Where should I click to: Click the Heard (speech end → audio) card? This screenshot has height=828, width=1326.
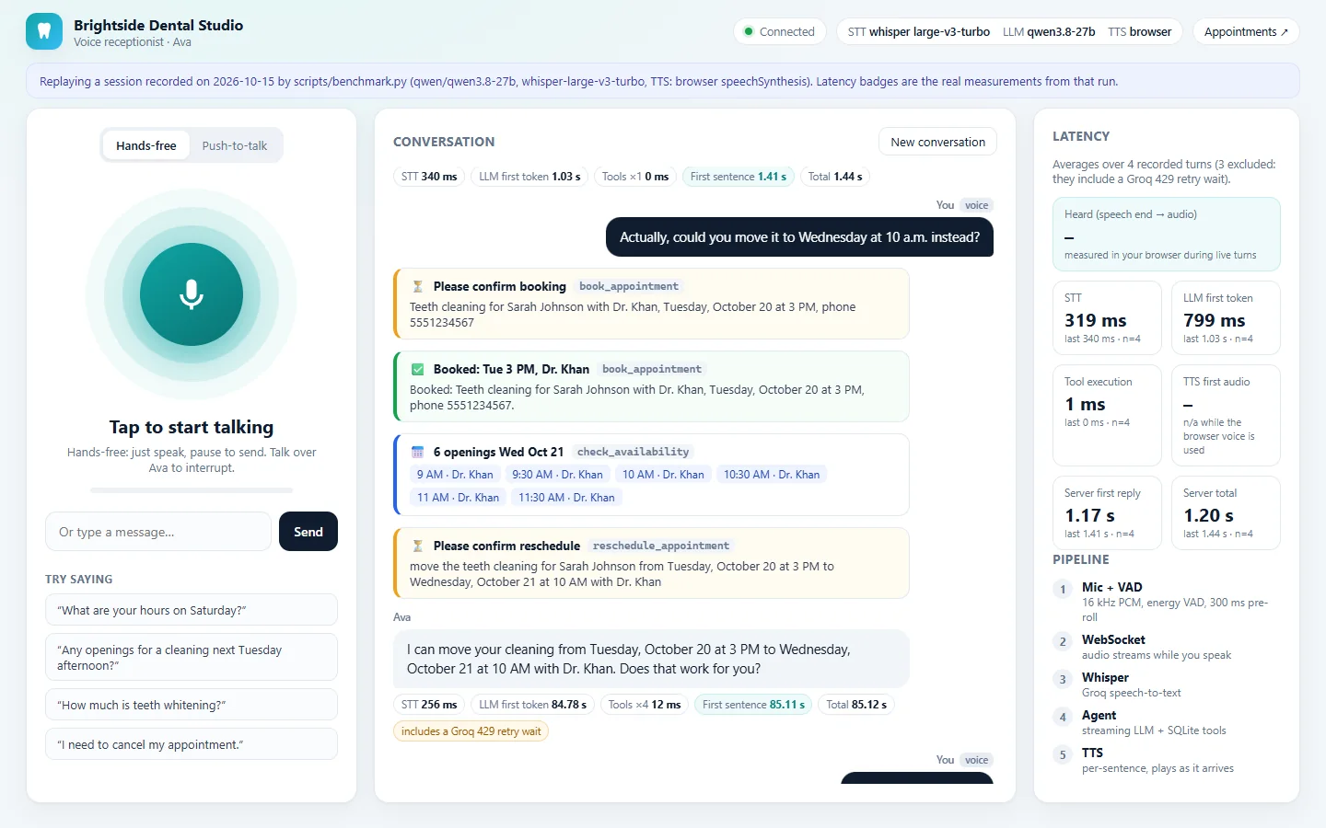point(1167,235)
